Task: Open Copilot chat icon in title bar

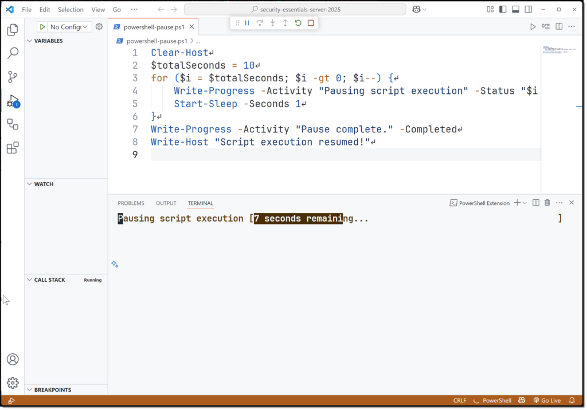Action: [x=416, y=9]
